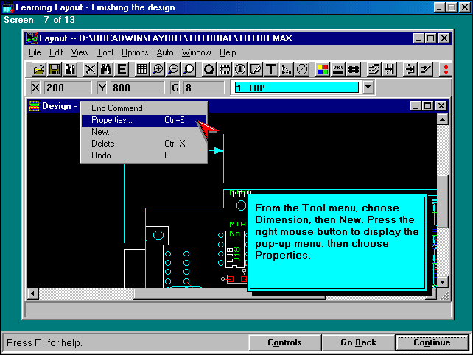Open the spreadsheet table icon
Image resolution: width=473 pixels, height=355 pixels.
[x=141, y=69]
